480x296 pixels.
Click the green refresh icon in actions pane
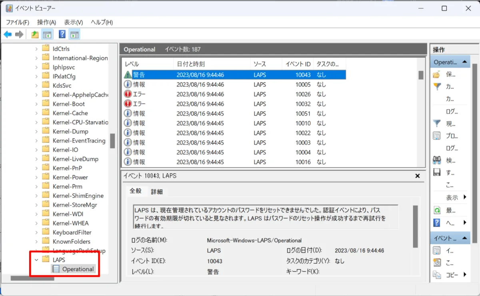tap(437, 210)
